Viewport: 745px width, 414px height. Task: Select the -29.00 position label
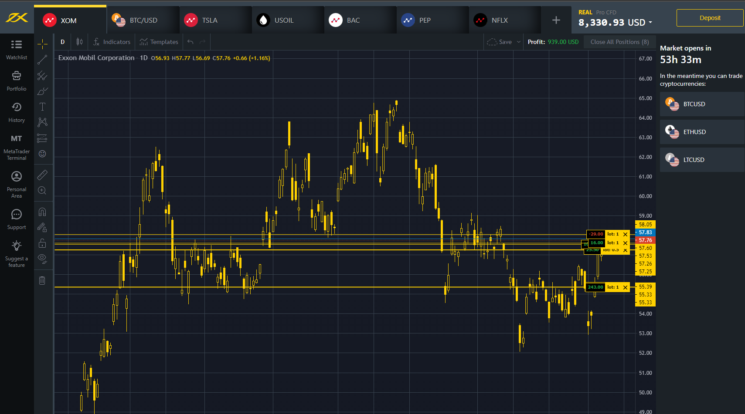(596, 234)
